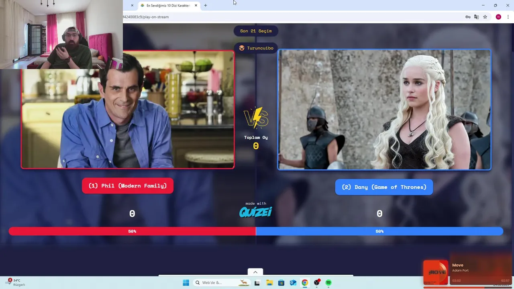Open Outlook from the taskbar

pos(293,283)
